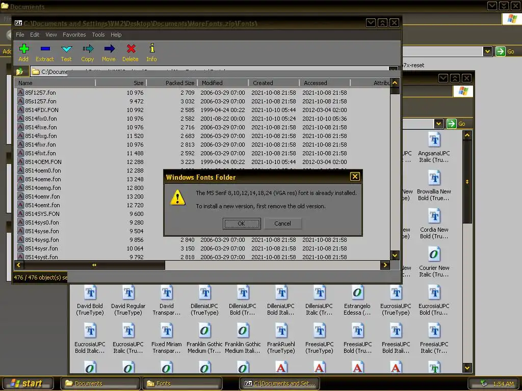
Task: Select the Courier New Italic font icon
Action: (x=434, y=255)
